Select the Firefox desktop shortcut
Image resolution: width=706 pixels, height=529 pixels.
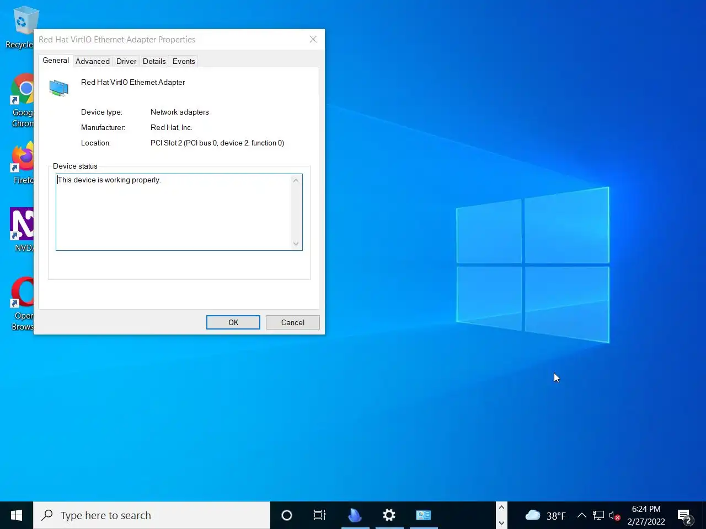(22, 163)
